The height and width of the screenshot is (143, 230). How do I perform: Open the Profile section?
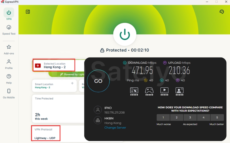[x=9, y=64]
